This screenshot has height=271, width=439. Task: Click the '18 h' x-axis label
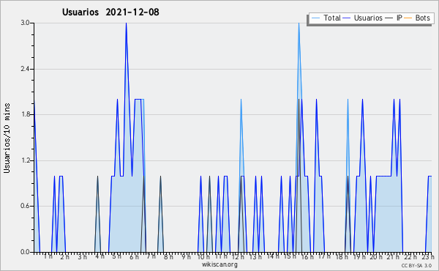tap(342, 256)
